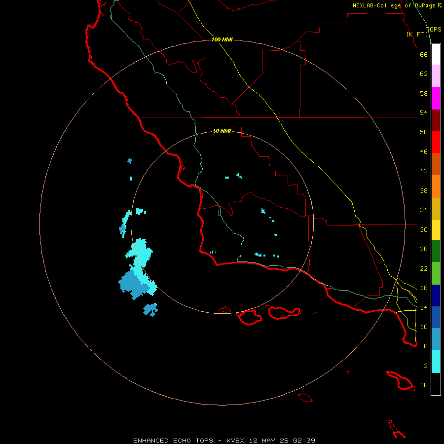
Task: Click the 02:39 timestamp in the caption
Action: coord(304,441)
